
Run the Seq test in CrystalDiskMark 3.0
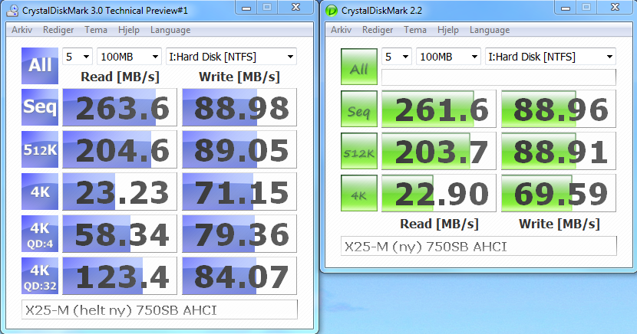40,107
